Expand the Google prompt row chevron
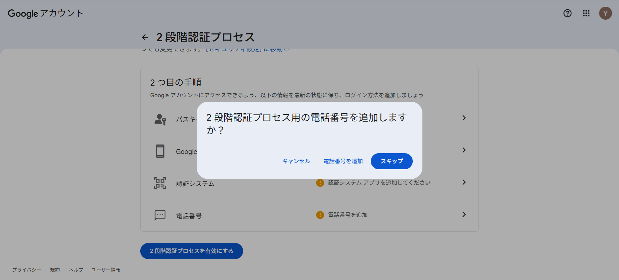The height and width of the screenshot is (280, 619). coord(464,150)
